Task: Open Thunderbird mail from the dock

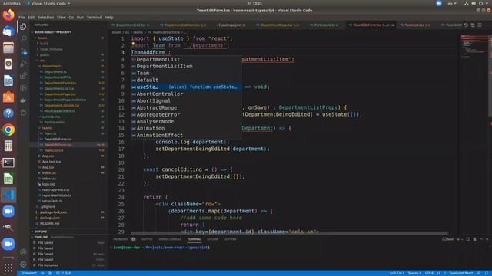Action: (x=8, y=31)
